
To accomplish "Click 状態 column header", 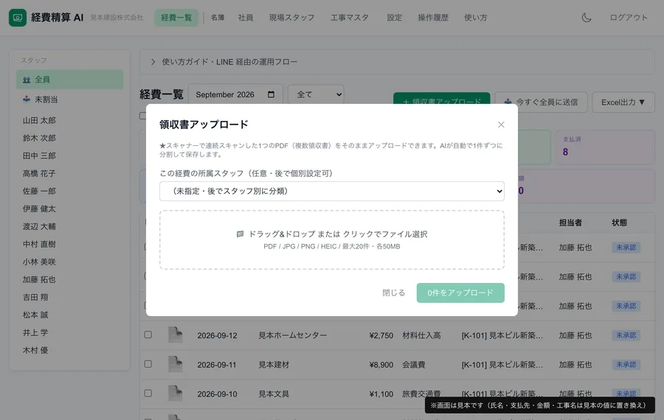I will tap(620, 223).
